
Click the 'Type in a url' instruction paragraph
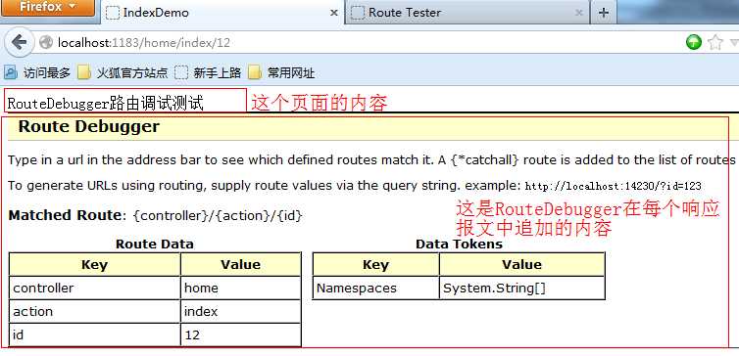(371, 159)
